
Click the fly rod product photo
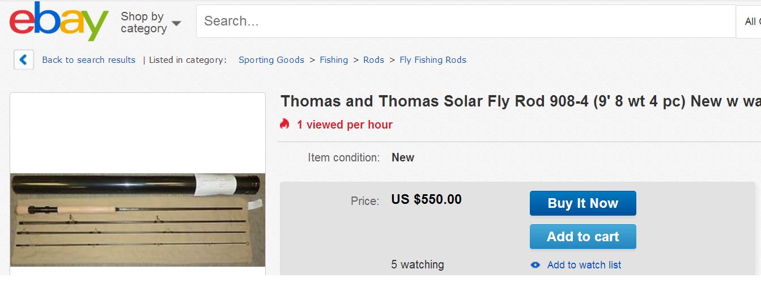[x=138, y=220]
